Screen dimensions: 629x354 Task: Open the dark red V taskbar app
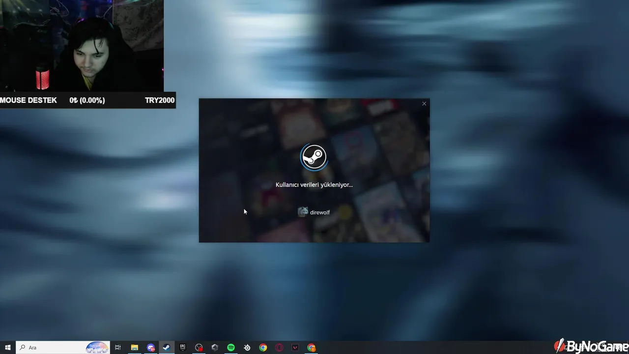click(x=295, y=348)
